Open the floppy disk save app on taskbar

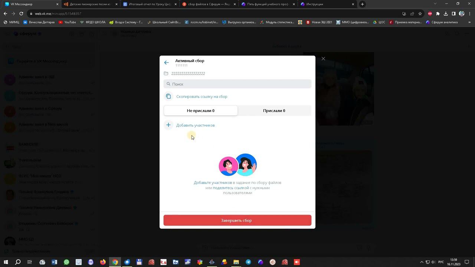click(139, 262)
